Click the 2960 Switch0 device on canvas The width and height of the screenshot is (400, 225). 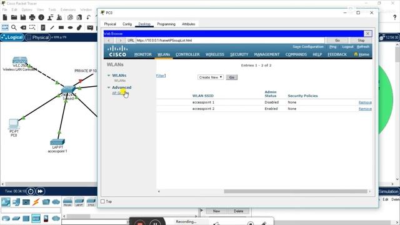tap(68, 90)
